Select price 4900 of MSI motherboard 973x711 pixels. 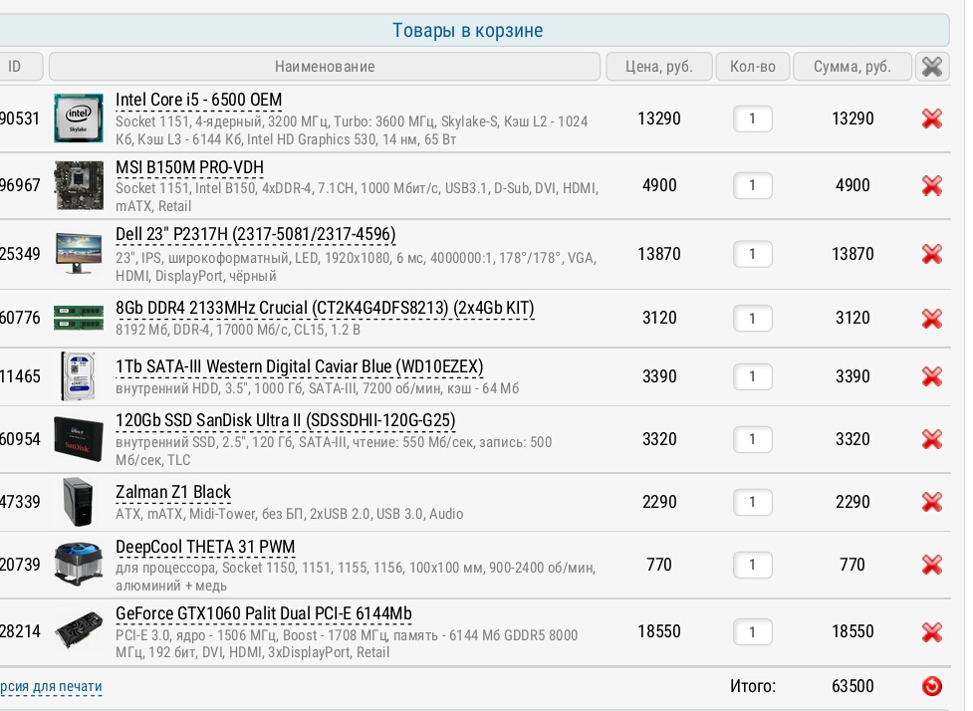tap(659, 185)
